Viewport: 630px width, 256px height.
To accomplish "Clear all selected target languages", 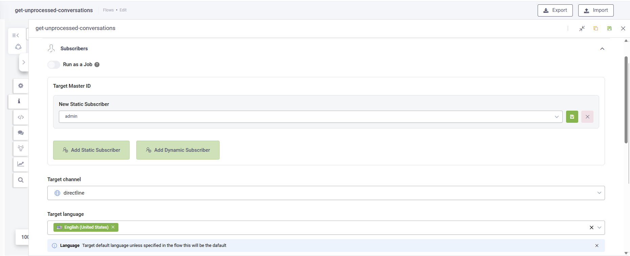I will (591, 228).
